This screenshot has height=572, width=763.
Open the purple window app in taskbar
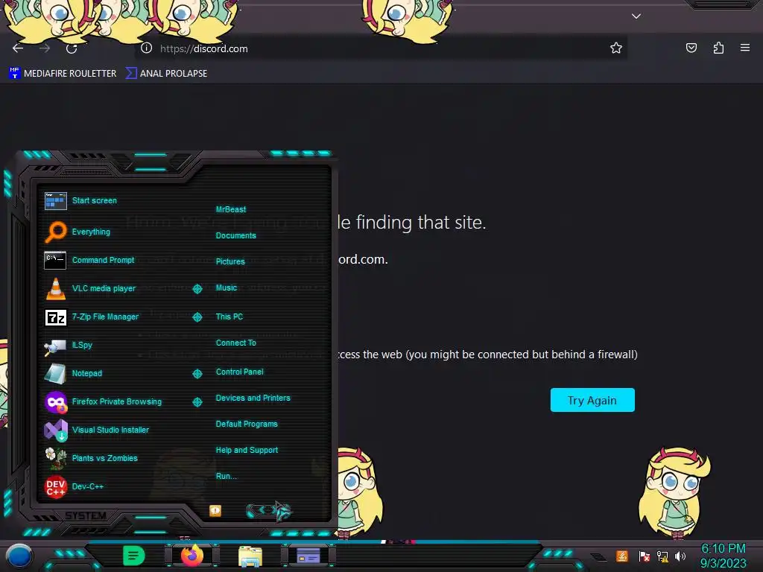(308, 556)
